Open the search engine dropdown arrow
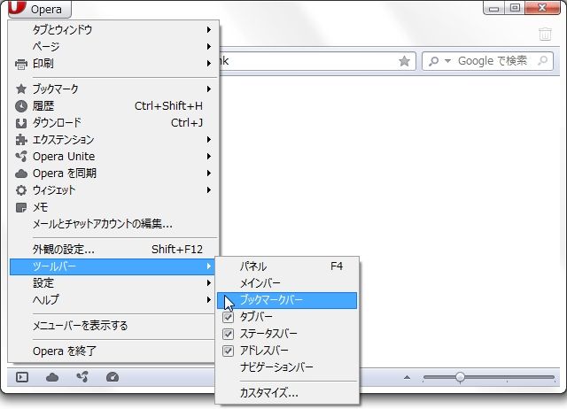 tap(447, 61)
